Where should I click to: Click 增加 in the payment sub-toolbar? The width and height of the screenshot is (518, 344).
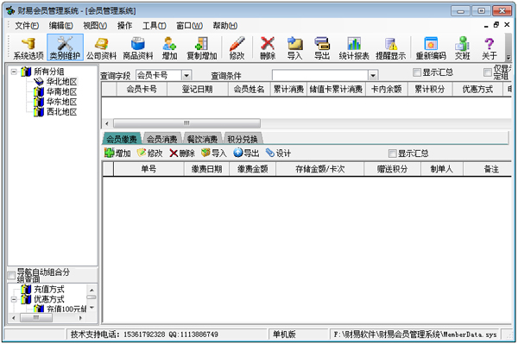click(x=117, y=153)
